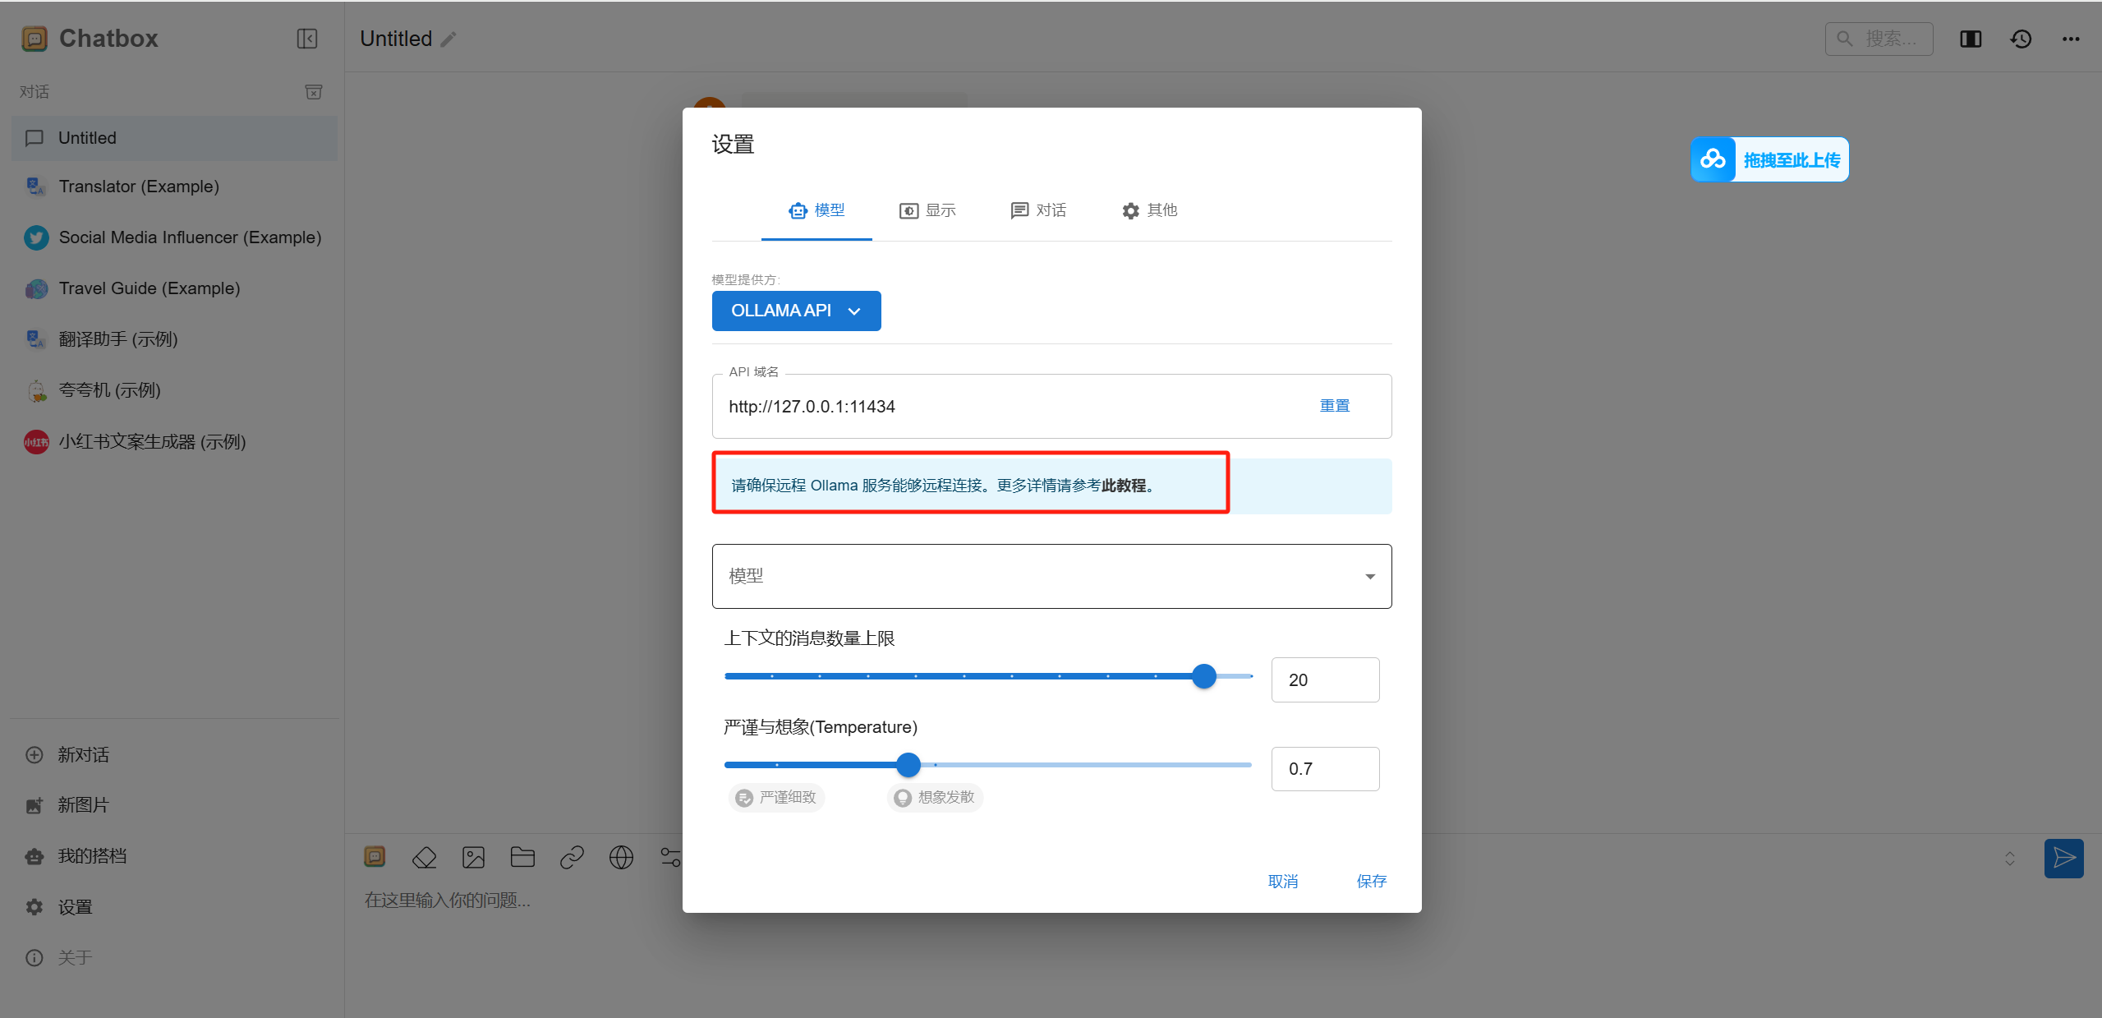Image resolution: width=2102 pixels, height=1018 pixels.
Task: Open 设置 in the sidebar
Action: click(x=174, y=907)
